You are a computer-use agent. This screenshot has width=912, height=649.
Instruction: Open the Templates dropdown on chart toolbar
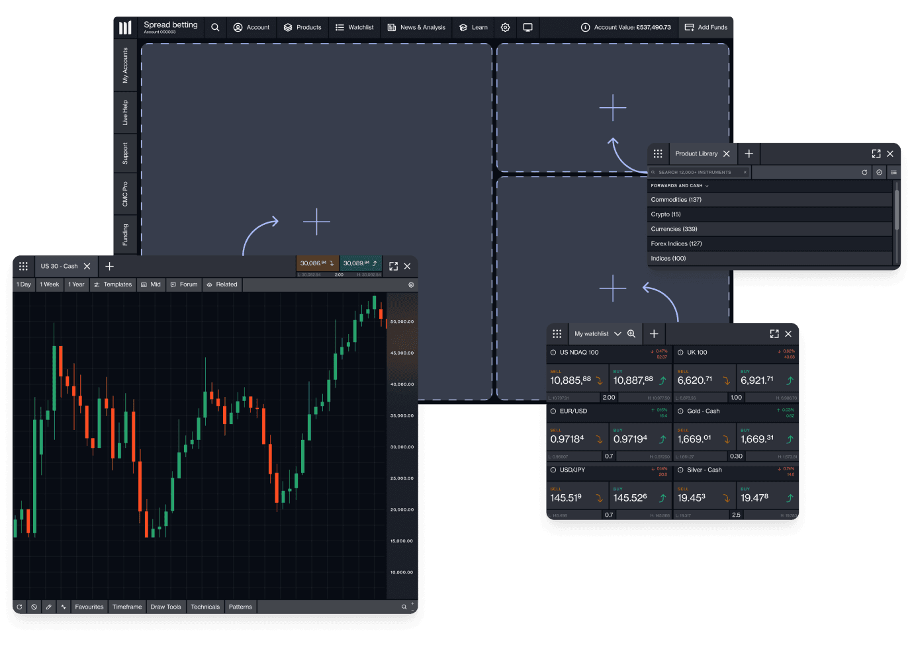[x=113, y=284]
